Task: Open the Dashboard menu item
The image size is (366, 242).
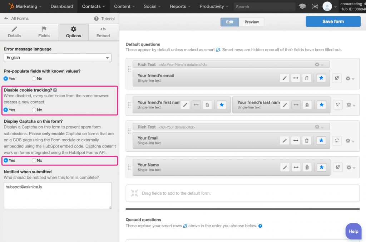Action: tap(62, 6)
